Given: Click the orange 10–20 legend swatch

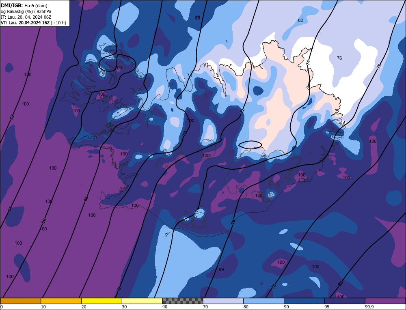Looking at the screenshot, I should [x=61, y=301].
